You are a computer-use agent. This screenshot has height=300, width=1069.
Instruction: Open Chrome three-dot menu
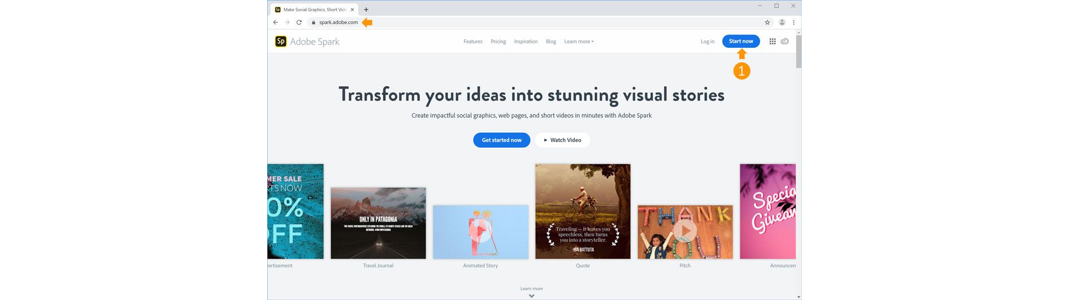[x=793, y=22]
